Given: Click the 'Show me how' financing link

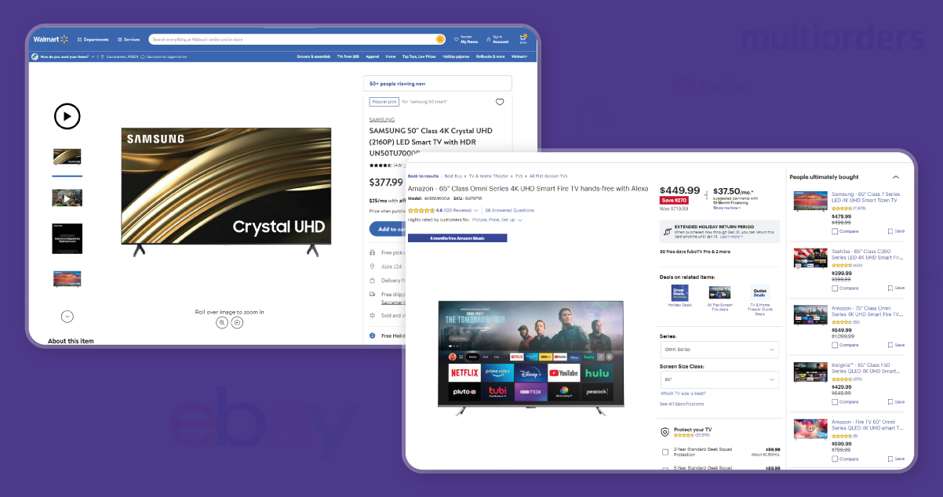Looking at the screenshot, I should coord(726,208).
